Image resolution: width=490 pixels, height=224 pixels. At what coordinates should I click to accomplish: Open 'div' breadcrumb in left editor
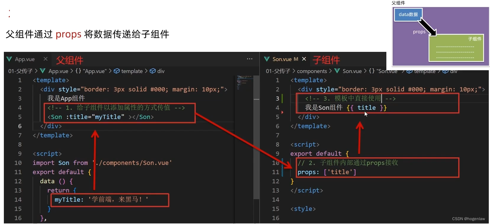click(161, 71)
